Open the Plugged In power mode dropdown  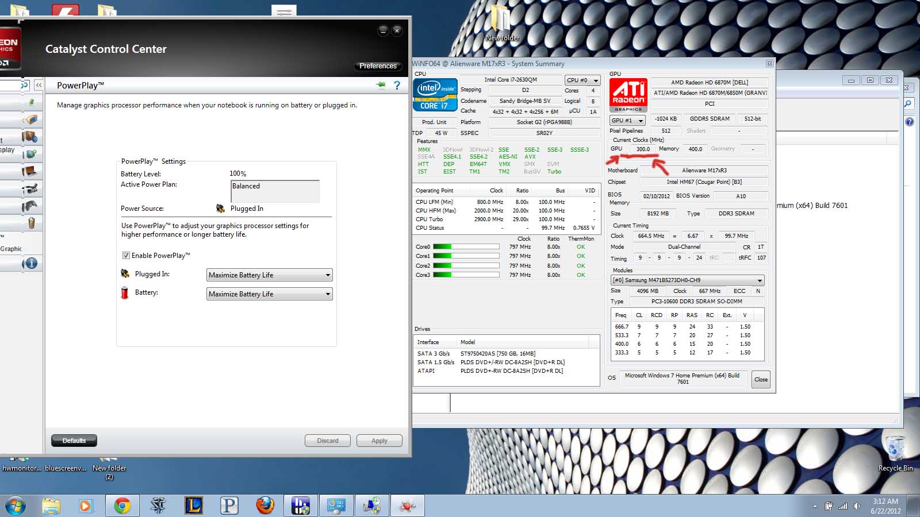click(x=270, y=275)
